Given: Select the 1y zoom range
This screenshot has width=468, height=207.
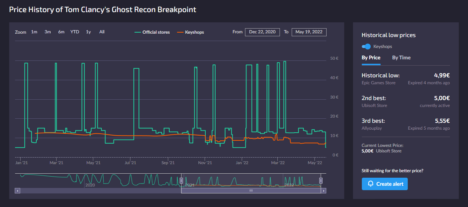Looking at the screenshot, I should pyautogui.click(x=89, y=32).
